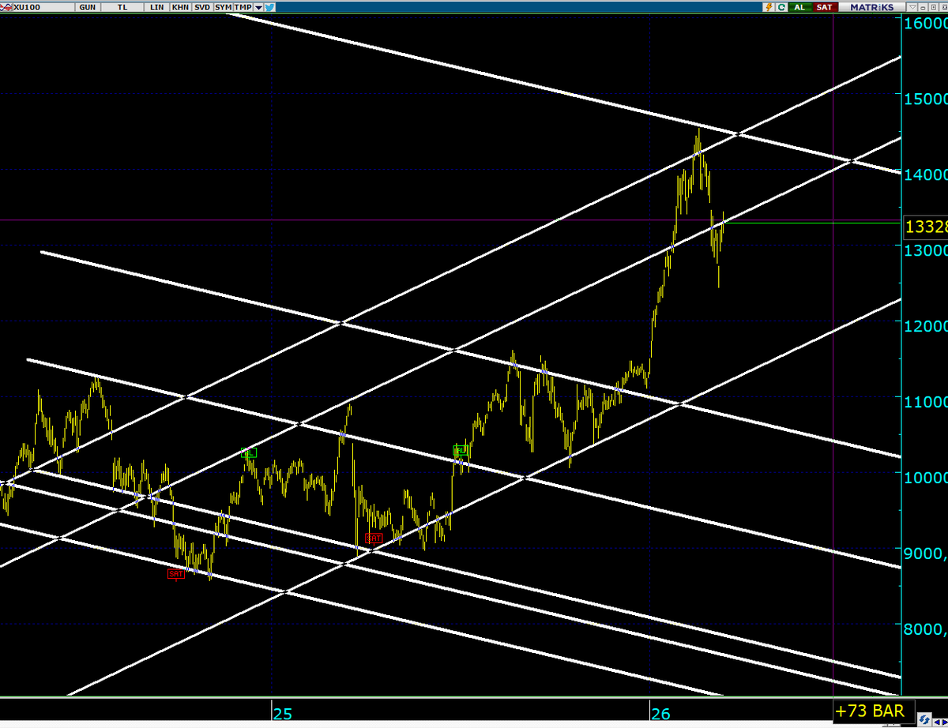Toggle the LIN scale button
The width and height of the screenshot is (948, 728).
[156, 7]
